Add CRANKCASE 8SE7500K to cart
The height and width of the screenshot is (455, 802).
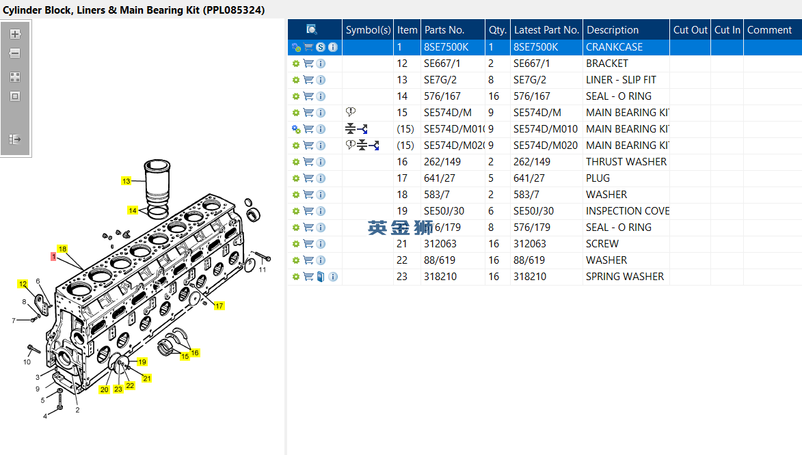point(308,47)
